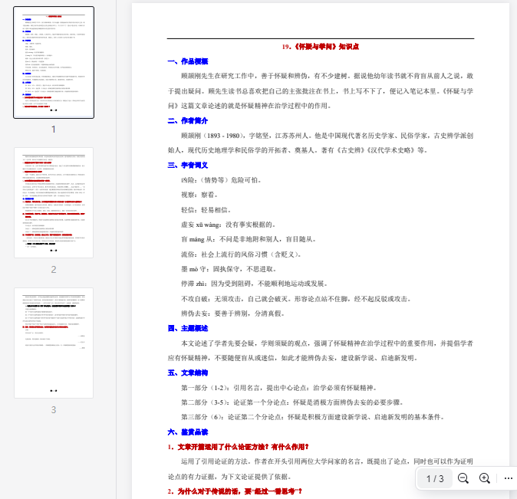Click the heading 六、鉴赏品读

[188, 432]
